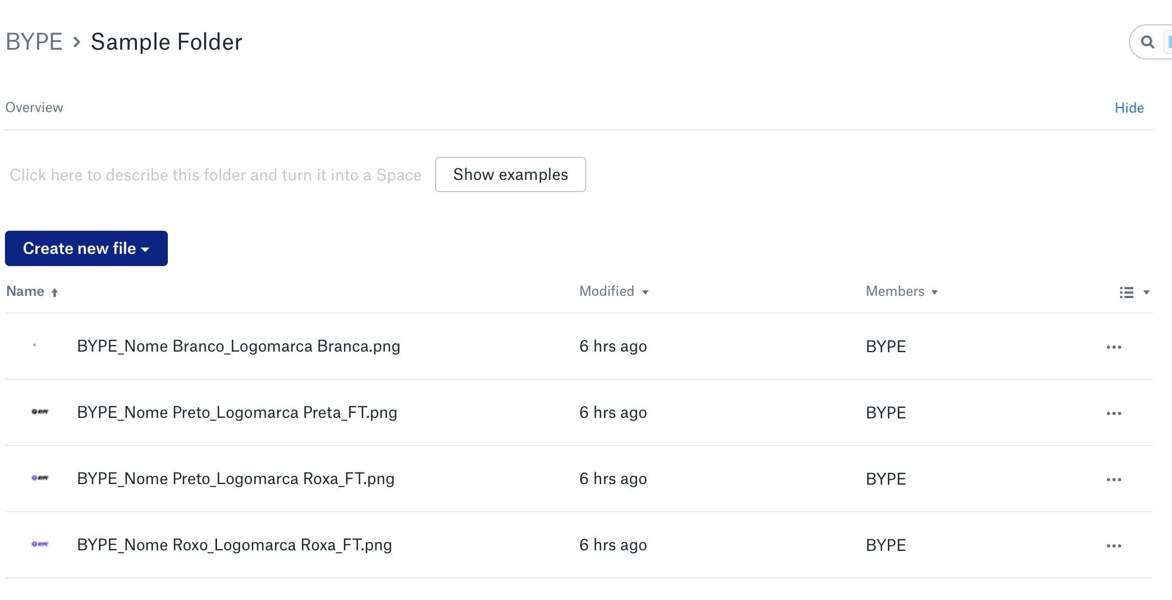Open more options for Logomarca Preta_FT.png
The width and height of the screenshot is (1172, 600).
(1113, 413)
